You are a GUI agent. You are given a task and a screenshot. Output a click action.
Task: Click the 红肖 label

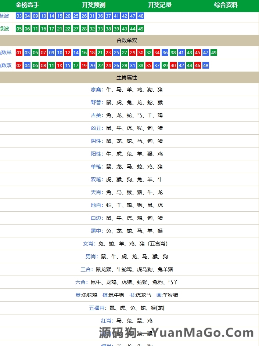[x=107, y=321]
